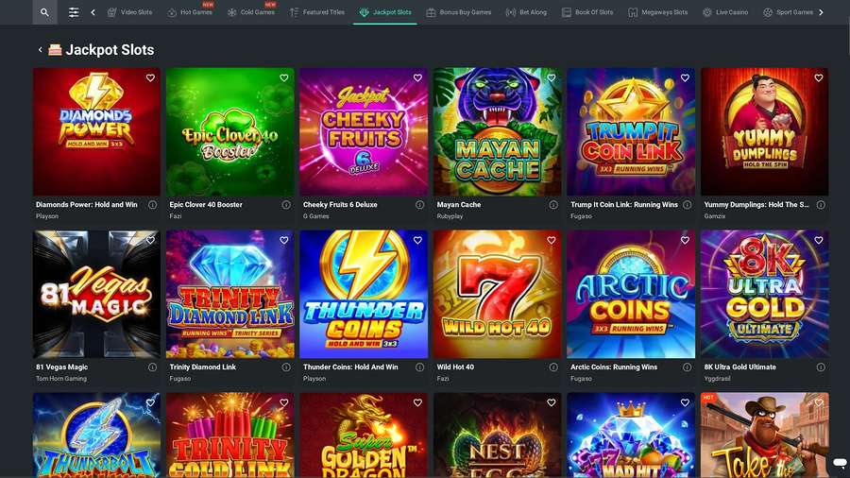Favorite Trinity Diamond Link with the heart
This screenshot has height=478, width=850.
pyautogui.click(x=284, y=240)
